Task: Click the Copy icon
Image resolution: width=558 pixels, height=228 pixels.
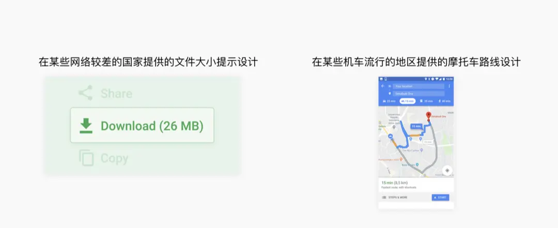Action: click(86, 158)
